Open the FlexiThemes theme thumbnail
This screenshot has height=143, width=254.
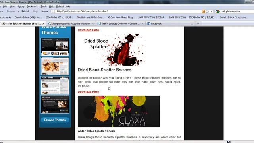[55, 85]
